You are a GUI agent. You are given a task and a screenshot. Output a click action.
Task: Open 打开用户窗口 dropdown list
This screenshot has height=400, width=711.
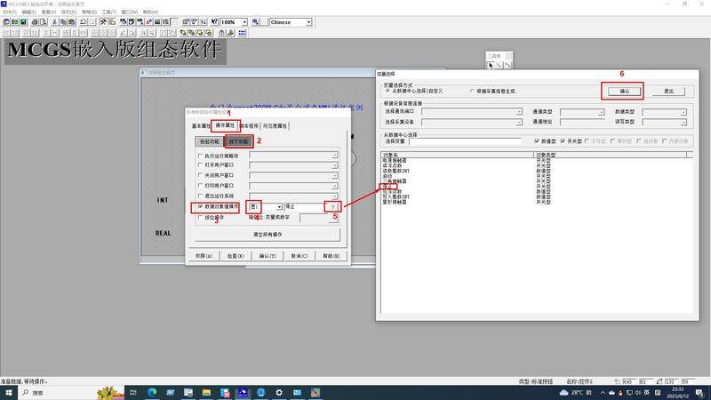pyautogui.click(x=334, y=165)
